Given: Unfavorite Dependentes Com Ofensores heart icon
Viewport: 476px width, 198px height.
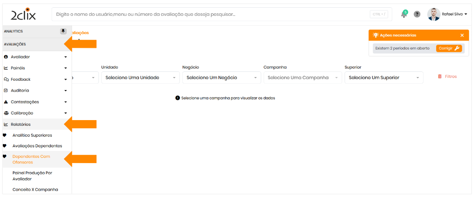Looking at the screenshot, I should point(5,156).
